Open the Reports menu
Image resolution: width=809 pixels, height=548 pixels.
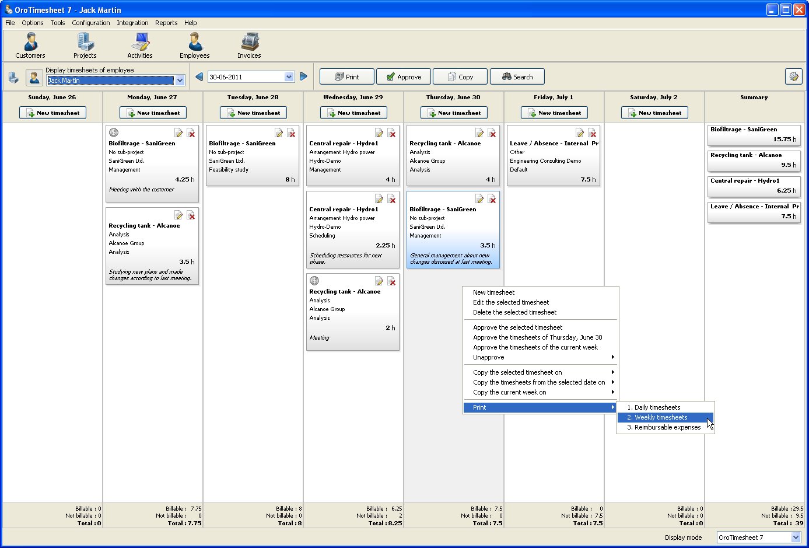click(166, 23)
